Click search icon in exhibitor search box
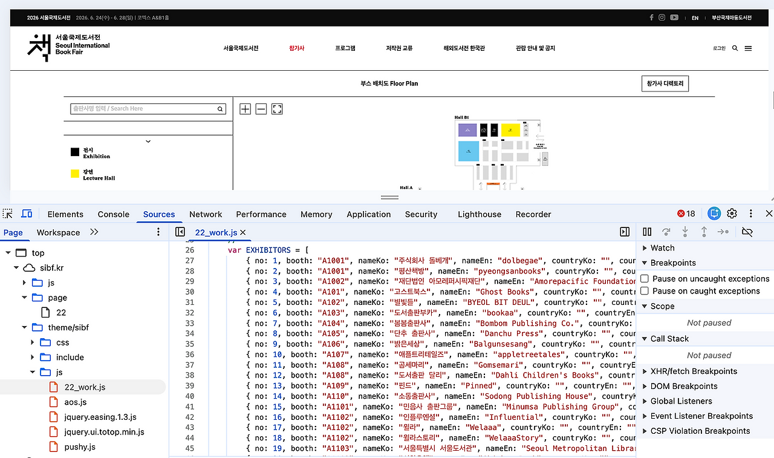 (220, 109)
